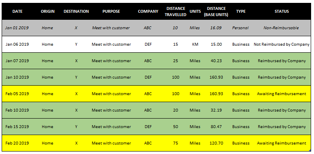Select the STATUS column header
Viewport: 314px width, 154px height.
281,12
